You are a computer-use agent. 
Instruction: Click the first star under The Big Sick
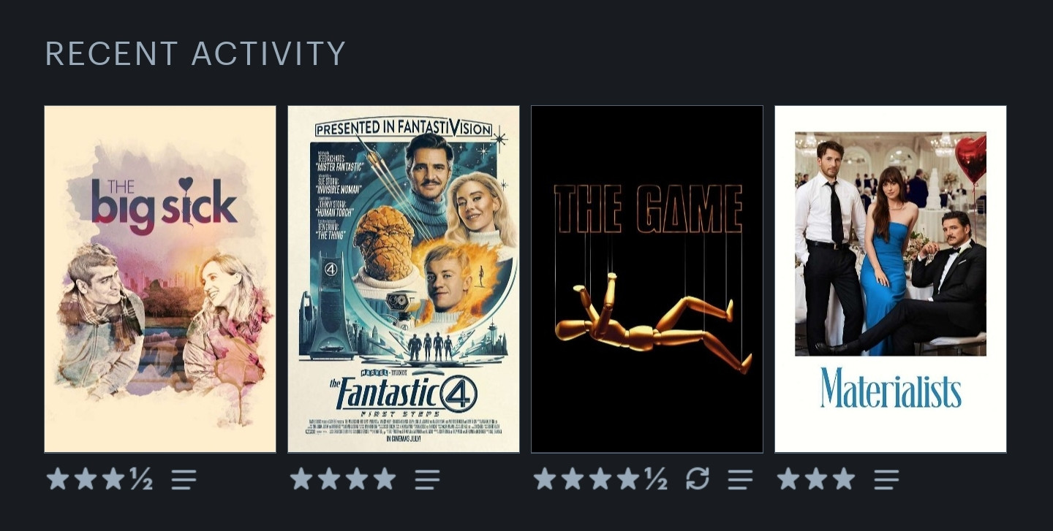point(58,479)
